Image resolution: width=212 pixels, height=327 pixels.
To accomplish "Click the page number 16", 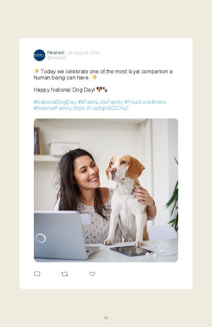I will [106, 318].
